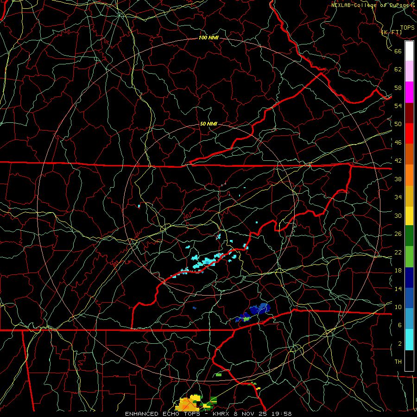Click the 22 legend value
The image size is (417, 417).
pos(398,253)
